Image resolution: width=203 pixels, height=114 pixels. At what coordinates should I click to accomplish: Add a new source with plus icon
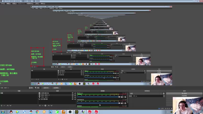coord(40,106)
